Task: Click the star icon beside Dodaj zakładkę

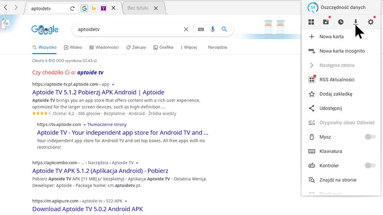Action: [x=312, y=94]
